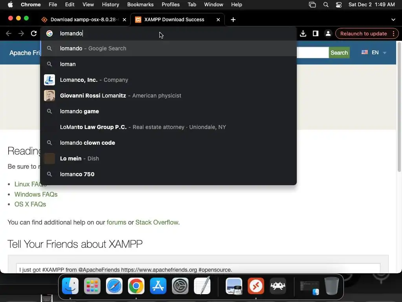Click the green Search button
The width and height of the screenshot is (402, 302).
(339, 53)
